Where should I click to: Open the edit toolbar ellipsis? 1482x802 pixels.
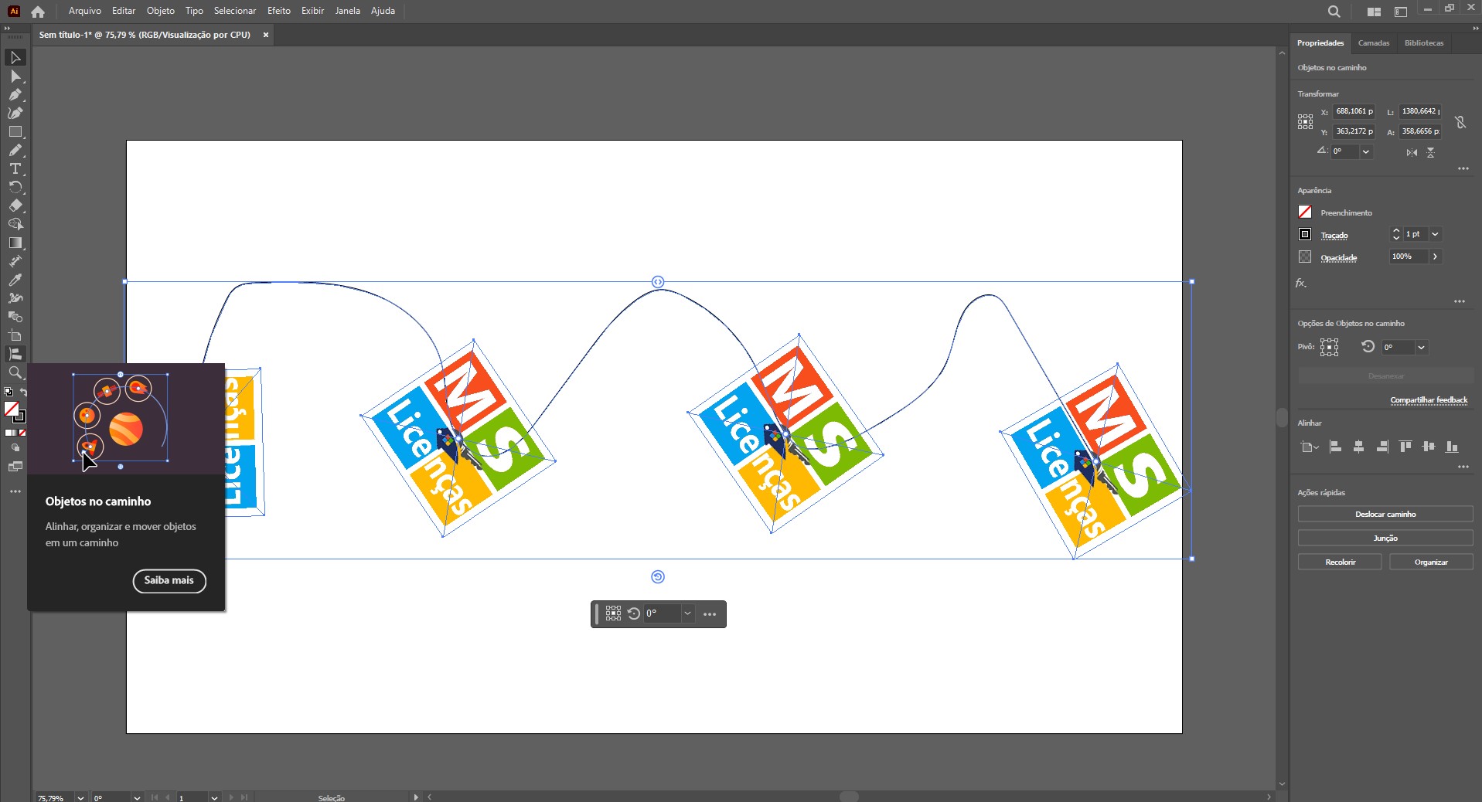click(x=15, y=491)
